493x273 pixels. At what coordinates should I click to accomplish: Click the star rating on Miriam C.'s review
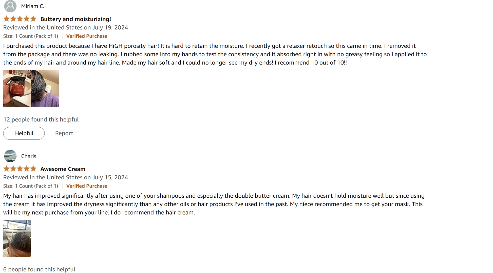point(20,19)
